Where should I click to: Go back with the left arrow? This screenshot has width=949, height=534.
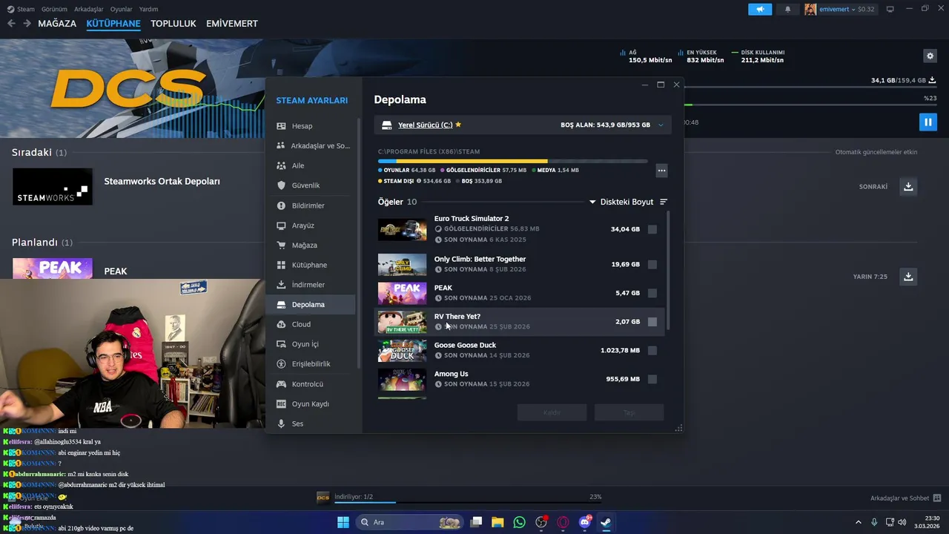(x=11, y=24)
